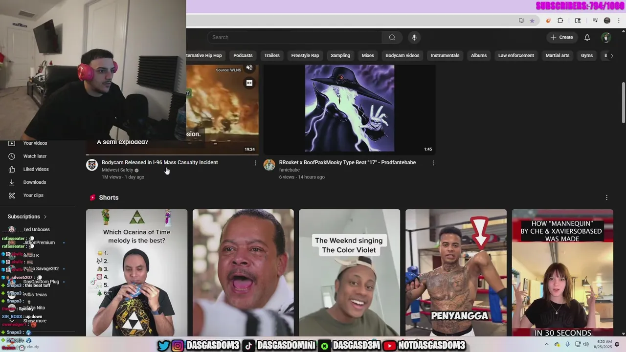This screenshot has width=626, height=352.
Task: Select the Trailers chip
Action: (x=272, y=55)
